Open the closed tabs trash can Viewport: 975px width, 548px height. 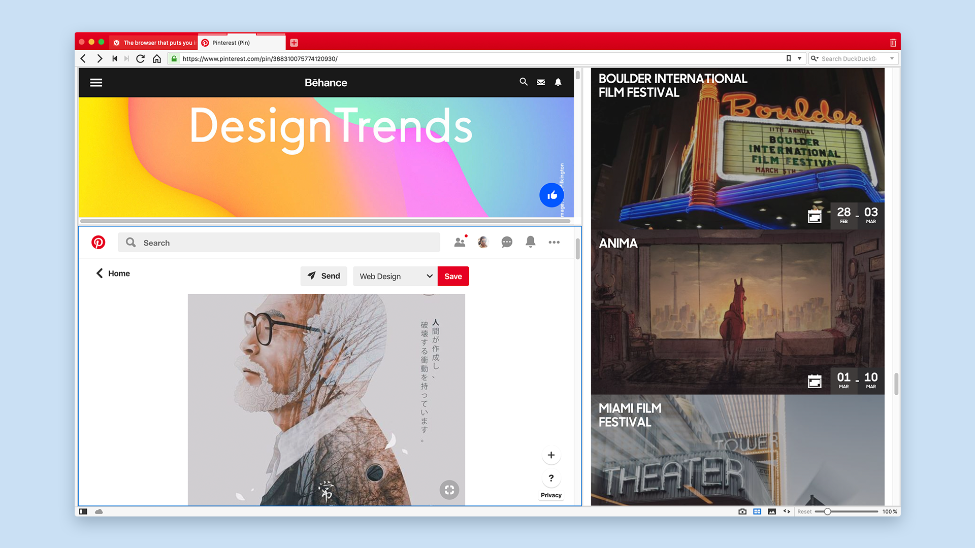893,43
